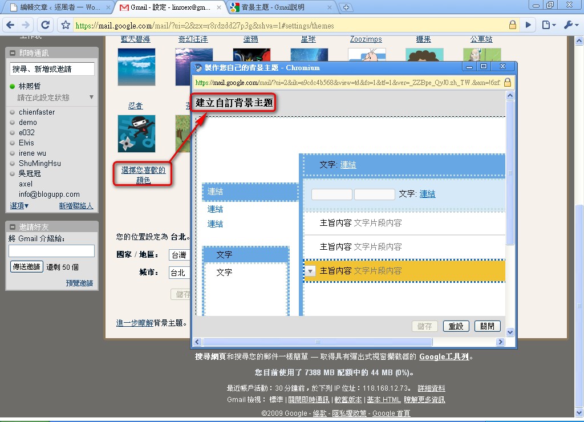Viewport: 584px width, 422px height.
Task: Click the 藍天碧海 theme name link
Action: [136, 39]
